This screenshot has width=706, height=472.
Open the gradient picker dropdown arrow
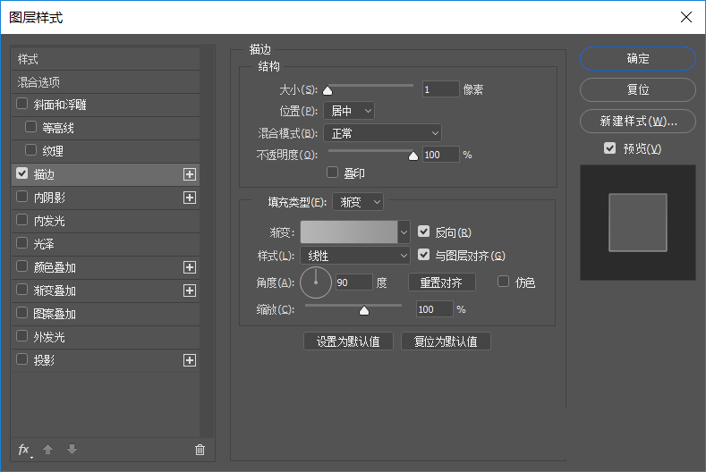404,232
